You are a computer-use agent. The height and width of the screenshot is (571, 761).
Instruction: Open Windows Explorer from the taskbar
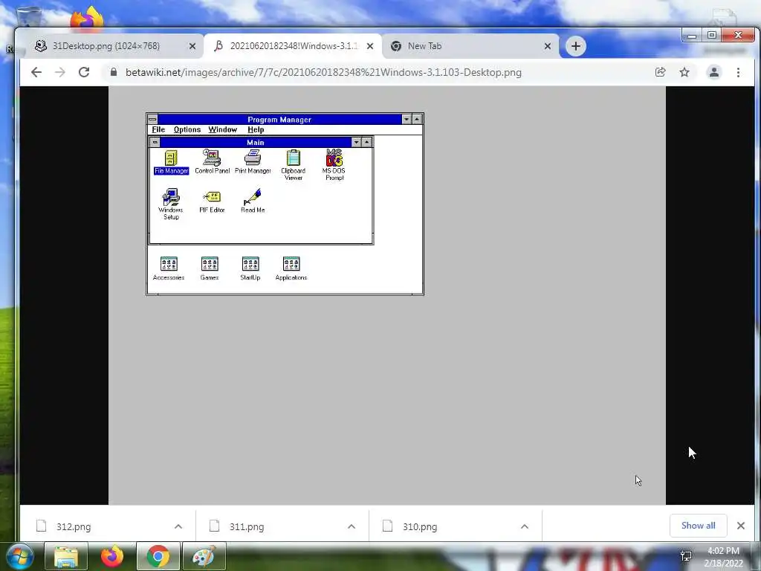point(66,556)
